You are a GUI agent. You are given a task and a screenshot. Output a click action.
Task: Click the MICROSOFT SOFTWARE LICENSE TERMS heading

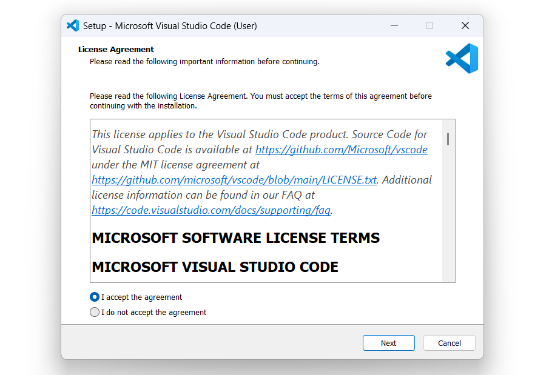(235, 237)
